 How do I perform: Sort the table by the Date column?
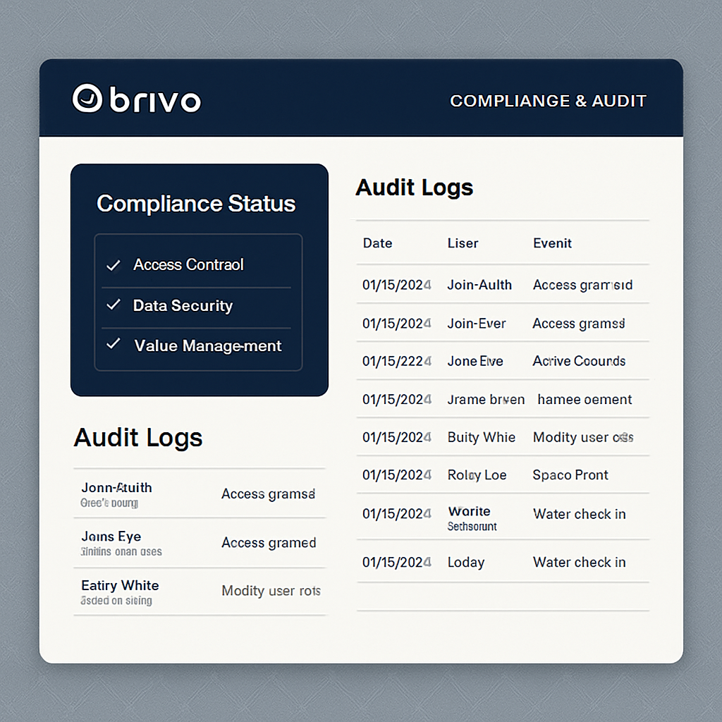pos(377,243)
